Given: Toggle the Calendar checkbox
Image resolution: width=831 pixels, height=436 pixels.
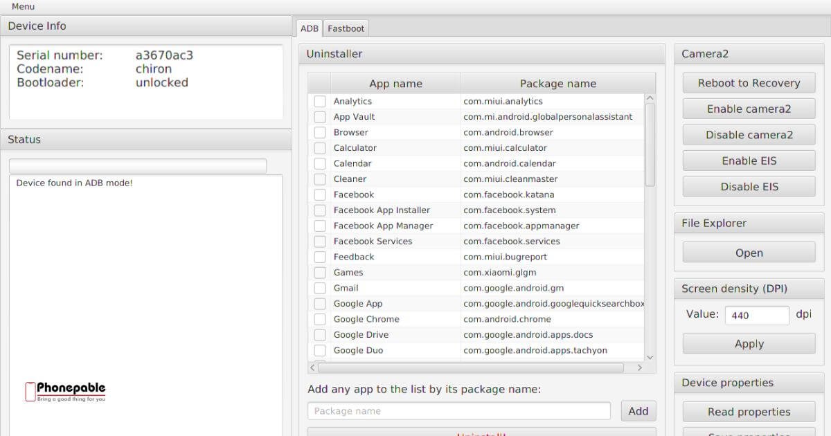Looking at the screenshot, I should pos(320,163).
